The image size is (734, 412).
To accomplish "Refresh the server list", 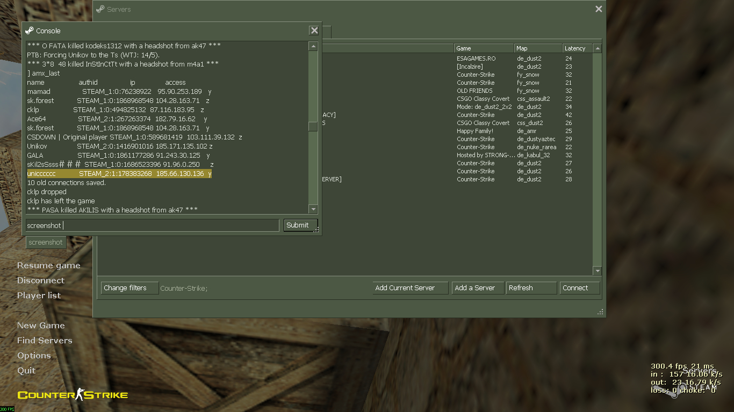I will [531, 288].
